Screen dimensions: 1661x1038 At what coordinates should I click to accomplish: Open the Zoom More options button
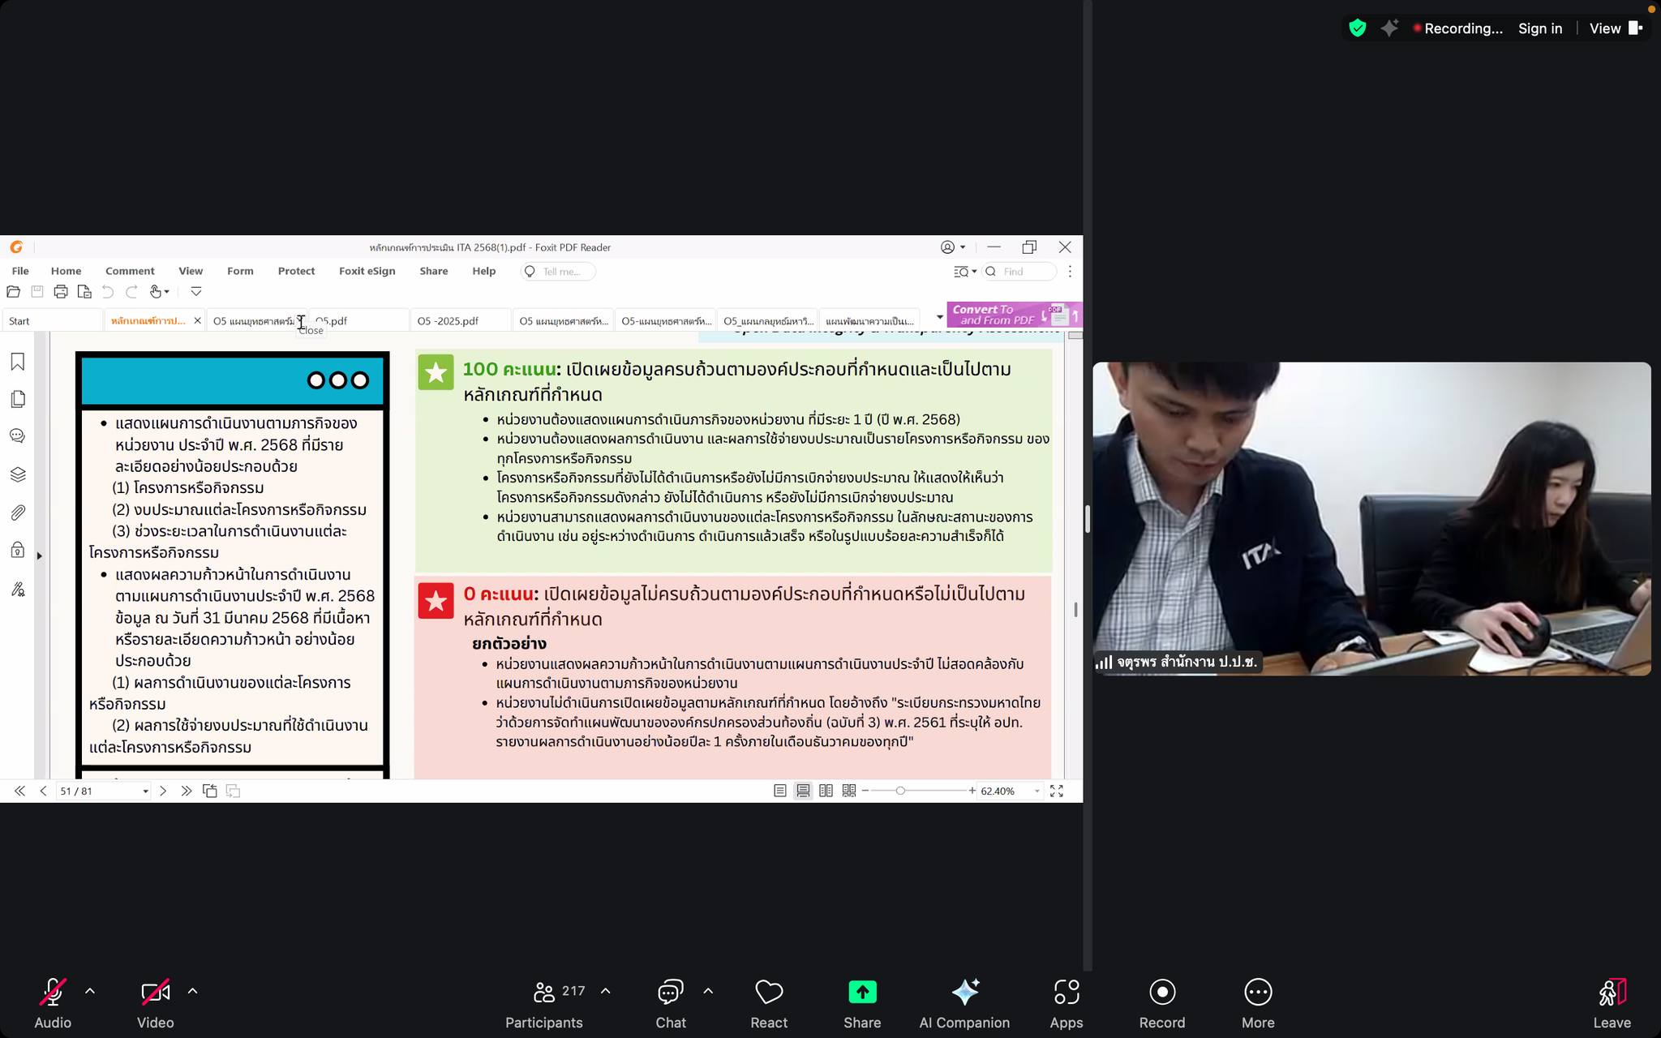coord(1258,1004)
